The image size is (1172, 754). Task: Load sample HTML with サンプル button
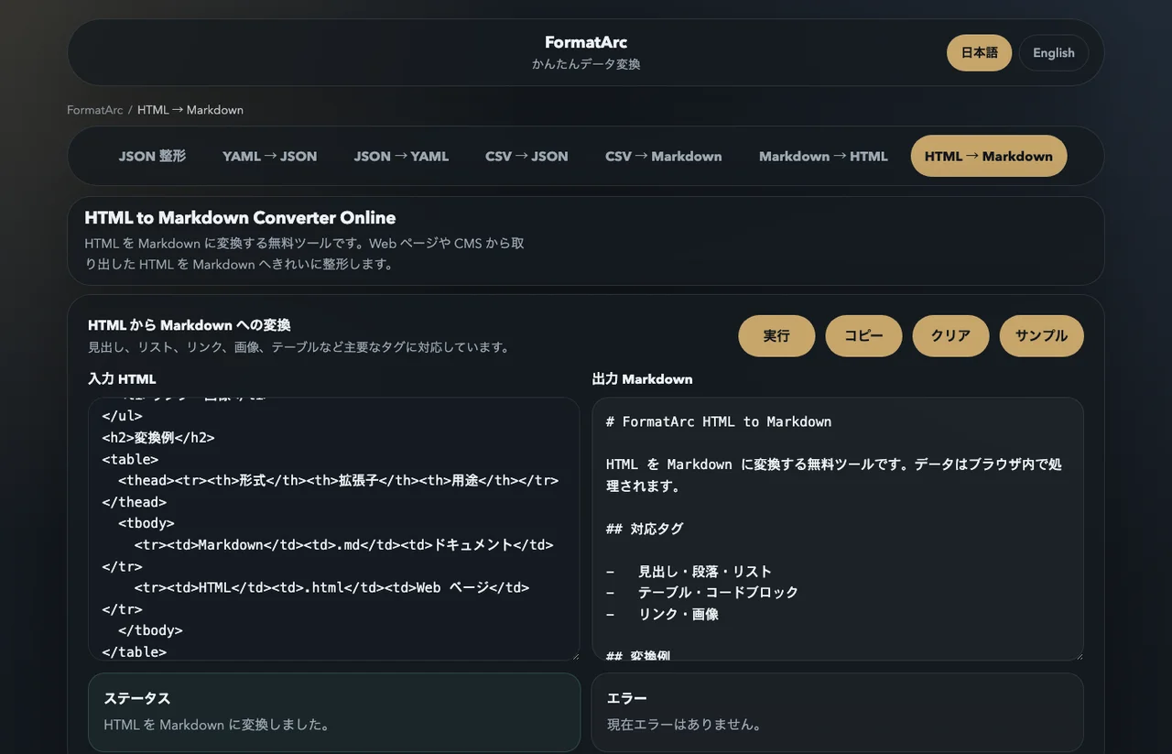[1041, 333]
